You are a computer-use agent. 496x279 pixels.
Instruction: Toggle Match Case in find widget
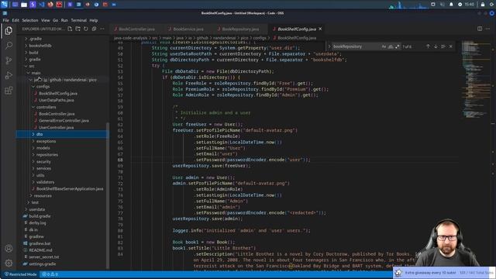coord(384,46)
